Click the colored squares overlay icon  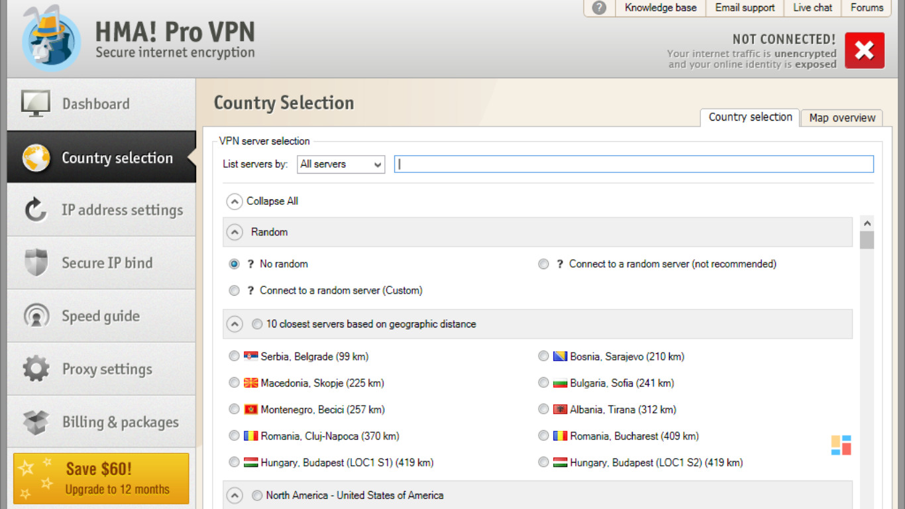point(841,445)
